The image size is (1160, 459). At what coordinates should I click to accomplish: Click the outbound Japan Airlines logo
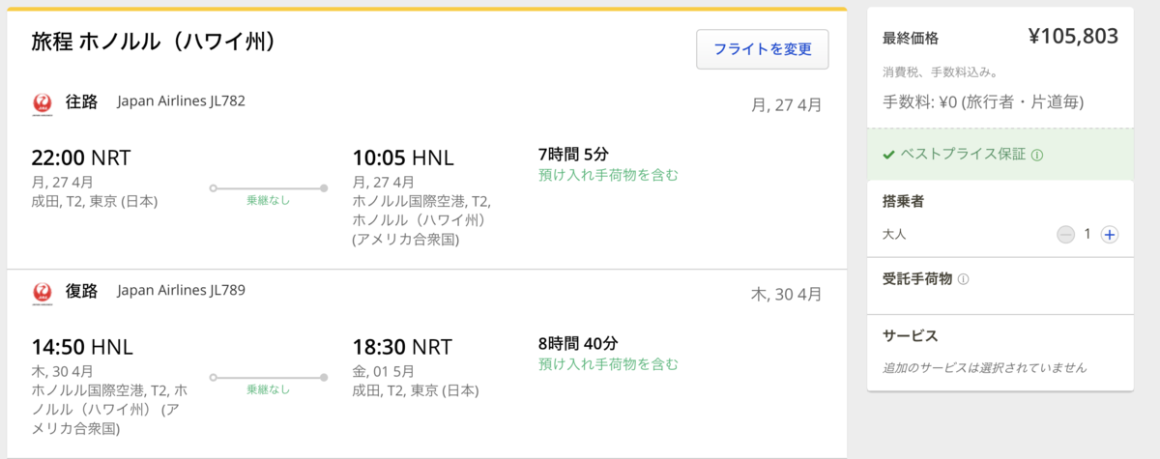coord(42,104)
